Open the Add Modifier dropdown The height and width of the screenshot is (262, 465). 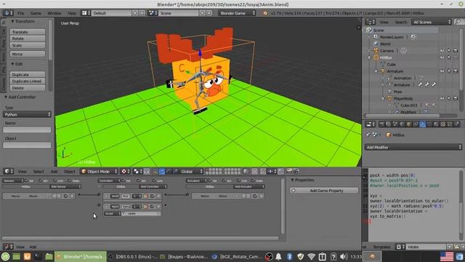(x=413, y=147)
